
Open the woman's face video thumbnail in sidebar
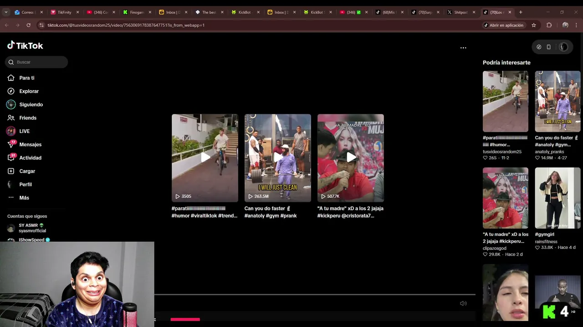[x=506, y=293]
